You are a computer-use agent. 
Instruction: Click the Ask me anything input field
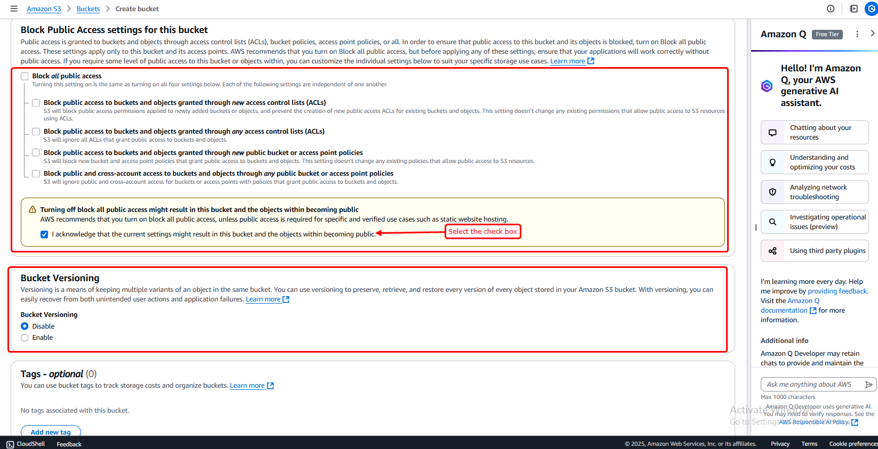click(810, 385)
